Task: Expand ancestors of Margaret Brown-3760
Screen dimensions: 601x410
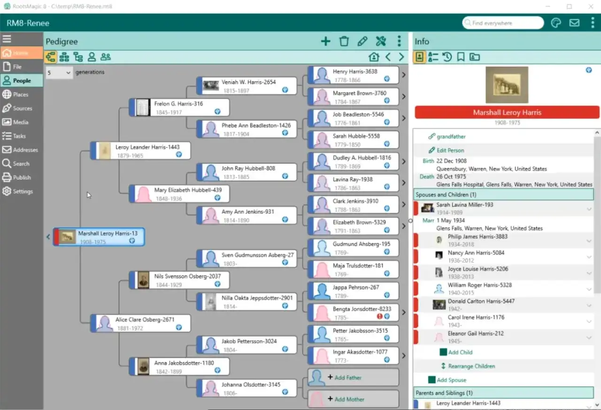Action: [403, 97]
